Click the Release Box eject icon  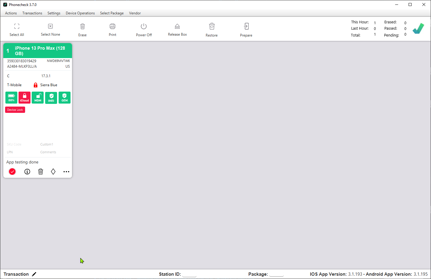[x=177, y=26]
